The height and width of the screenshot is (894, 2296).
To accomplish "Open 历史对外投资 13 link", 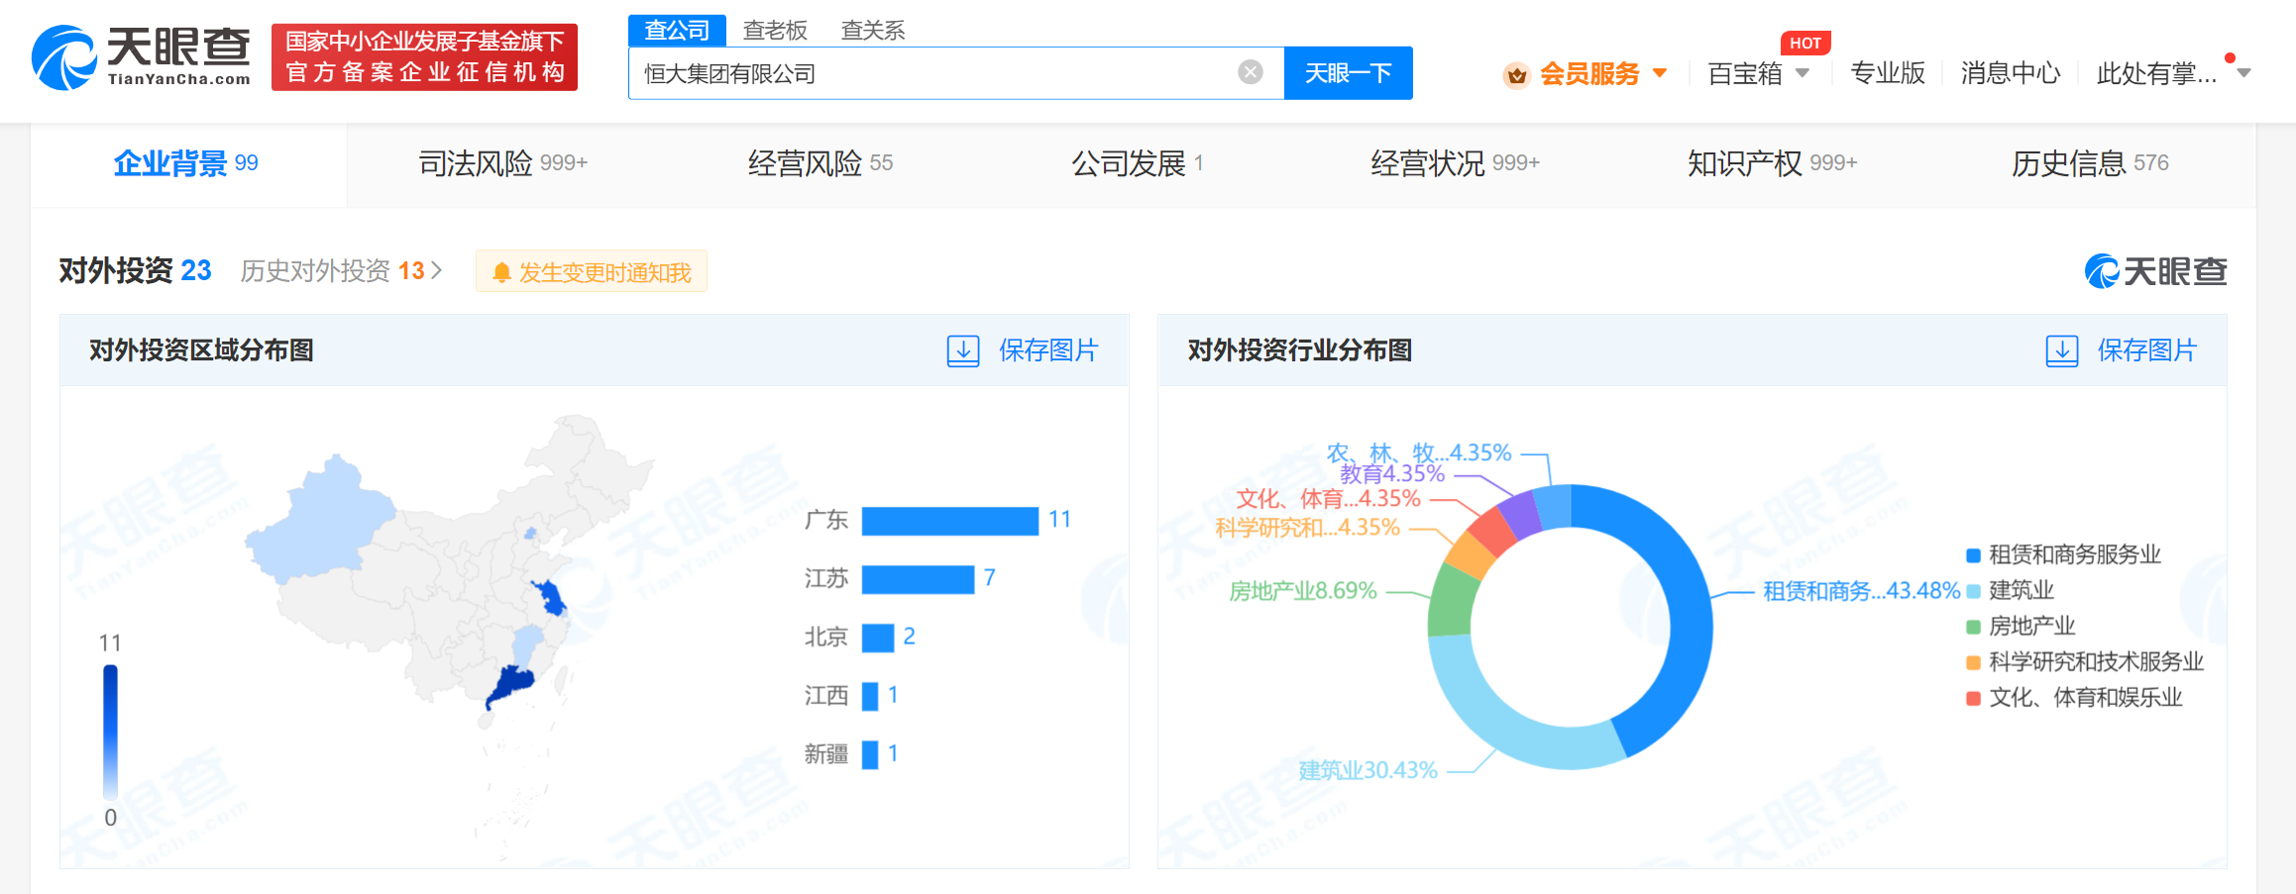I will (x=340, y=271).
